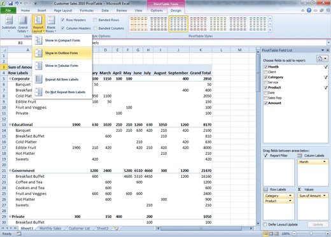Collapse the Private category group
The image size is (331, 237).
pos(10,216)
